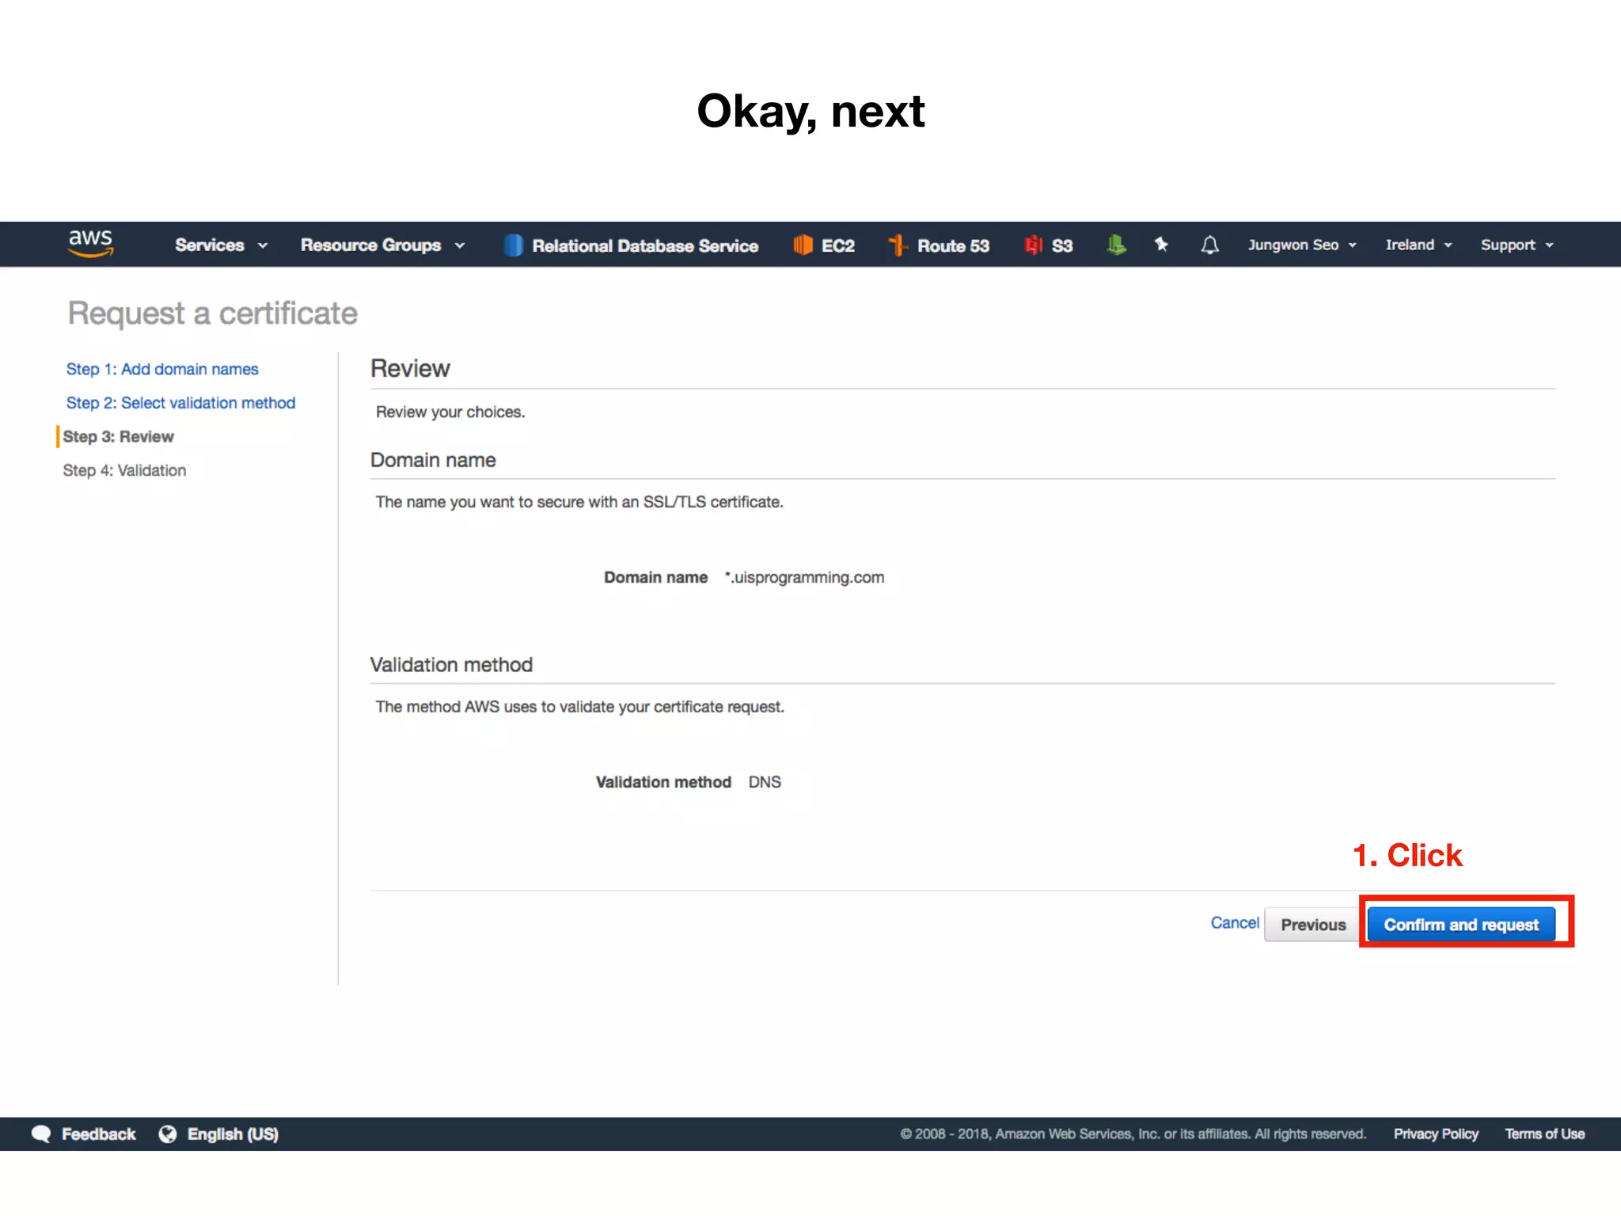Open the Relational Database Service icon shortcut
The width and height of the screenshot is (1621, 1216).
(x=513, y=245)
